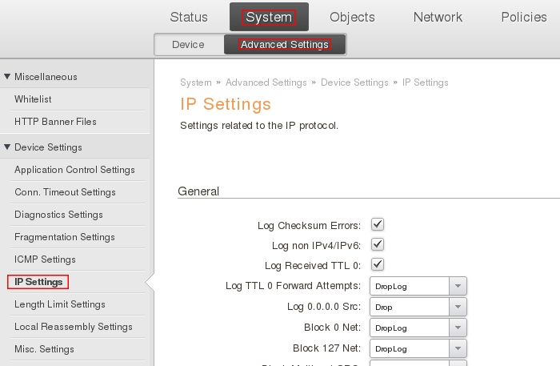Click Device Settings in the breadcrumb
560x366 pixels.
[354, 82]
